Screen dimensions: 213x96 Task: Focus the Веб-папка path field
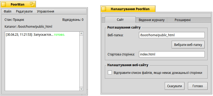(x=172, y=35)
